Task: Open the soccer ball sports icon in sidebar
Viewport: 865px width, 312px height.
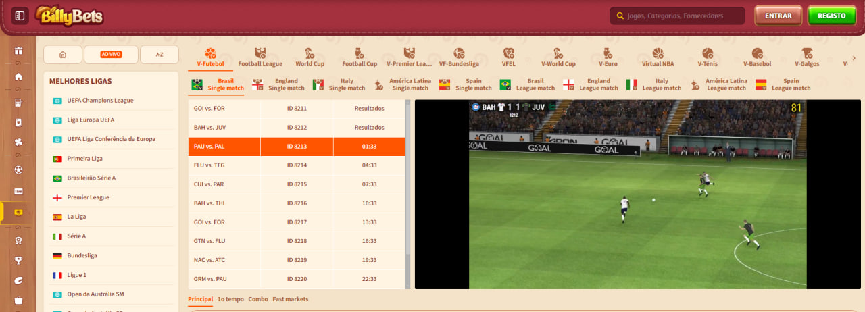Action: (x=18, y=170)
